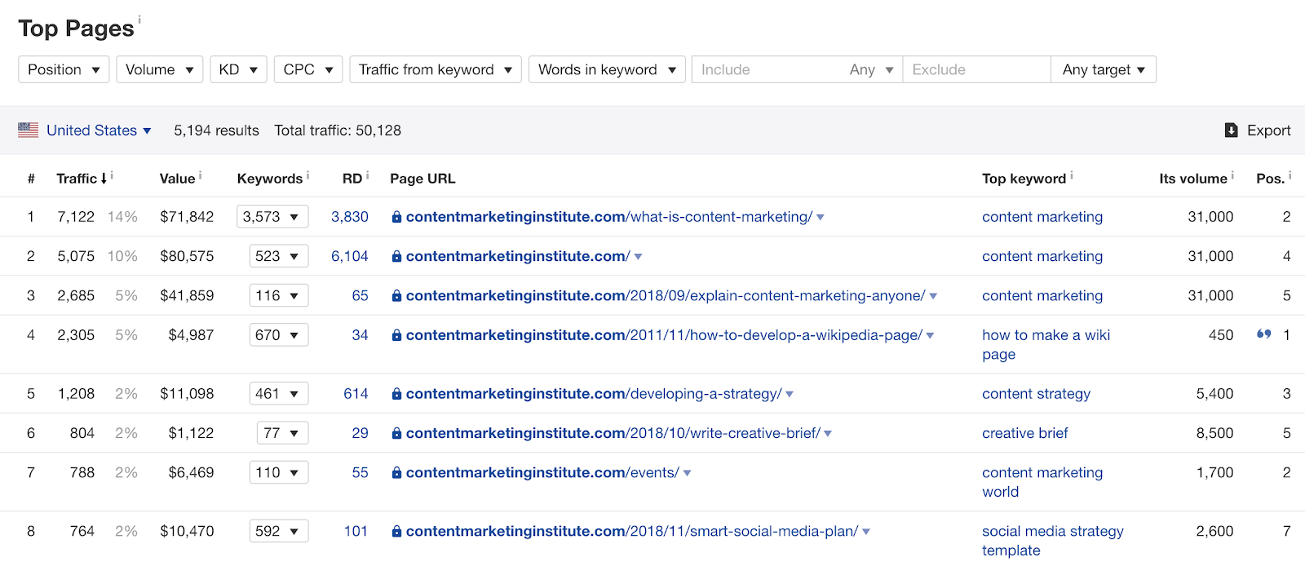The height and width of the screenshot is (566, 1305).
Task: Sort by the Keywords column header
Action: (x=270, y=179)
